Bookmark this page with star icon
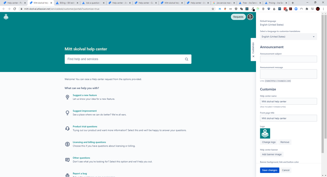Image resolution: width=327 pixels, height=177 pixels. [x=213, y=9]
